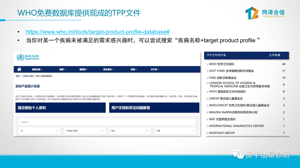Open the 产品简介类型 dropdown
This screenshot has height=168, width=300.
tap(85, 131)
